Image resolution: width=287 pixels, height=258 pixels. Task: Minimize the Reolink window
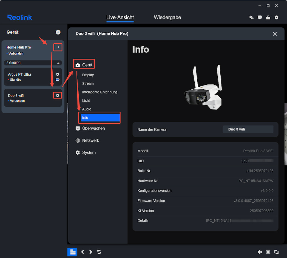[260, 6]
